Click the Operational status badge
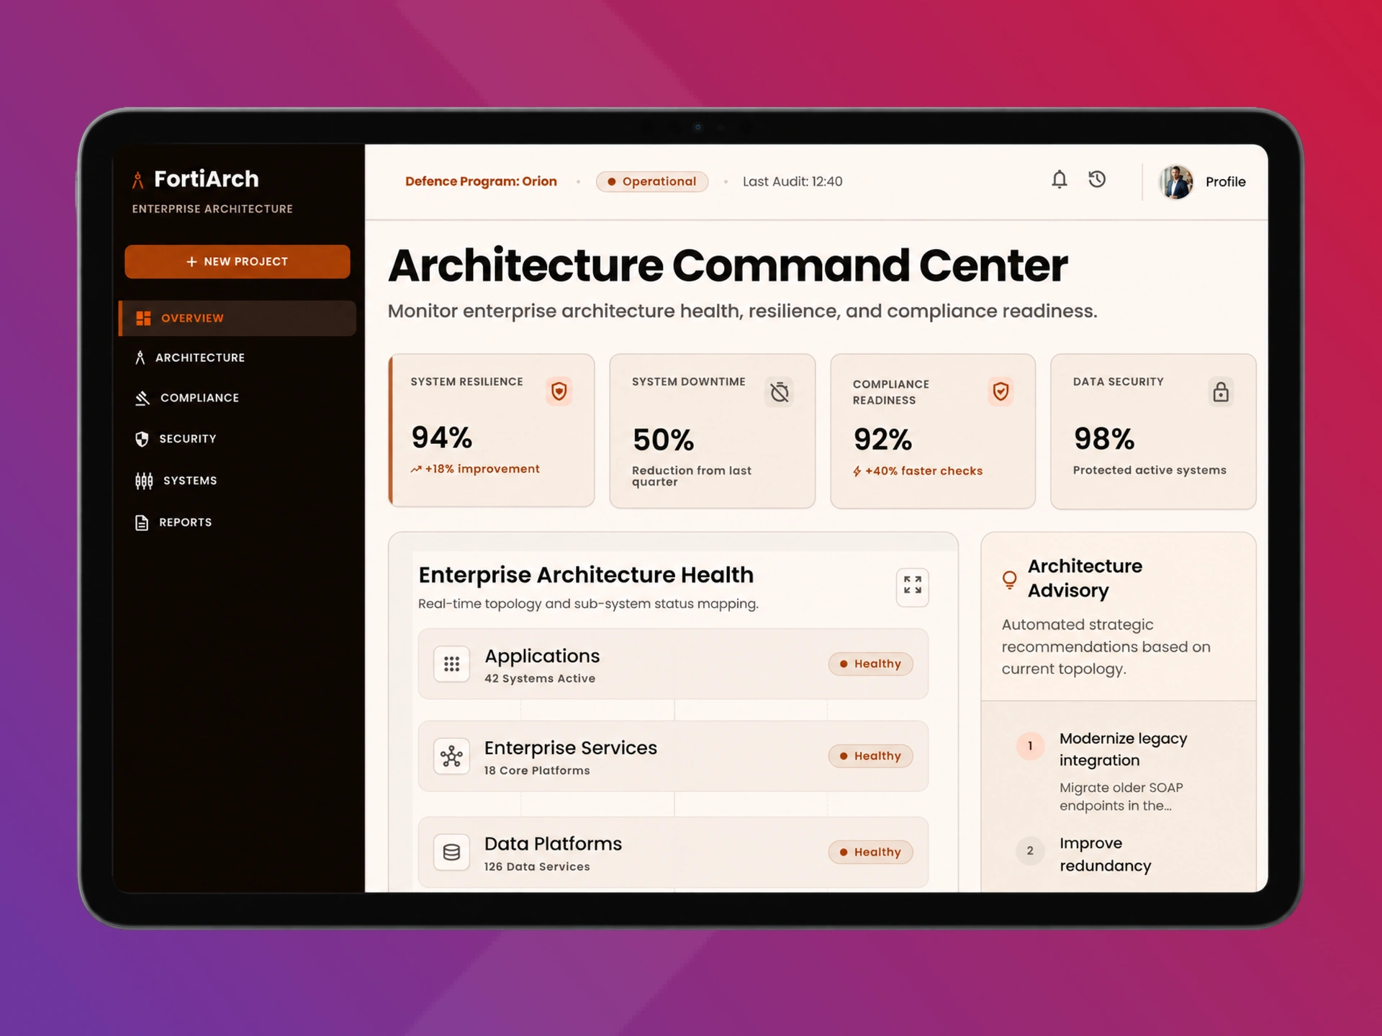 (652, 181)
